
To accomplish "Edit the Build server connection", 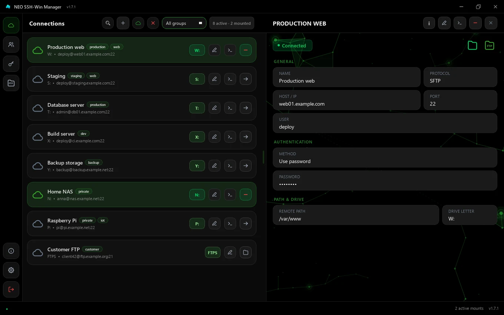I will 215,137.
